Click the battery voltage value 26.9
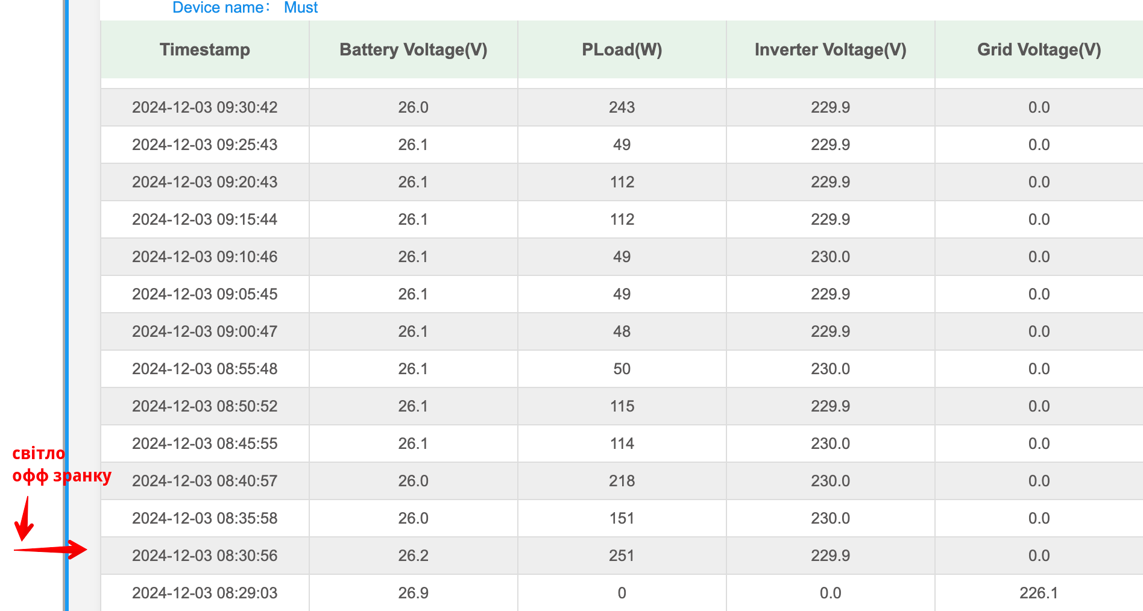This screenshot has width=1143, height=611. (414, 593)
